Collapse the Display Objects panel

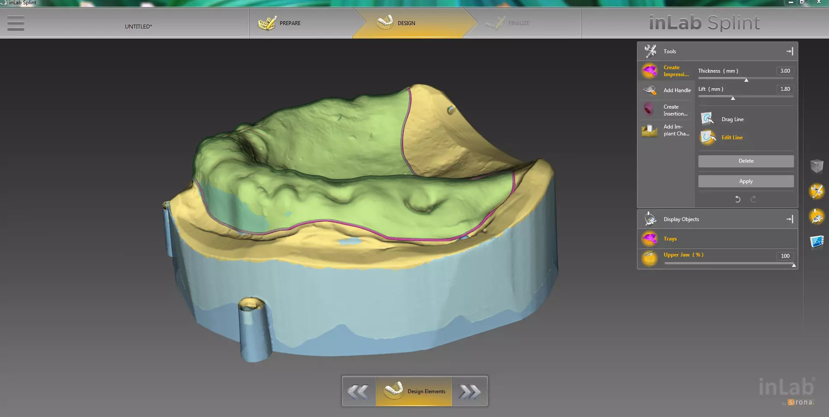(x=789, y=219)
